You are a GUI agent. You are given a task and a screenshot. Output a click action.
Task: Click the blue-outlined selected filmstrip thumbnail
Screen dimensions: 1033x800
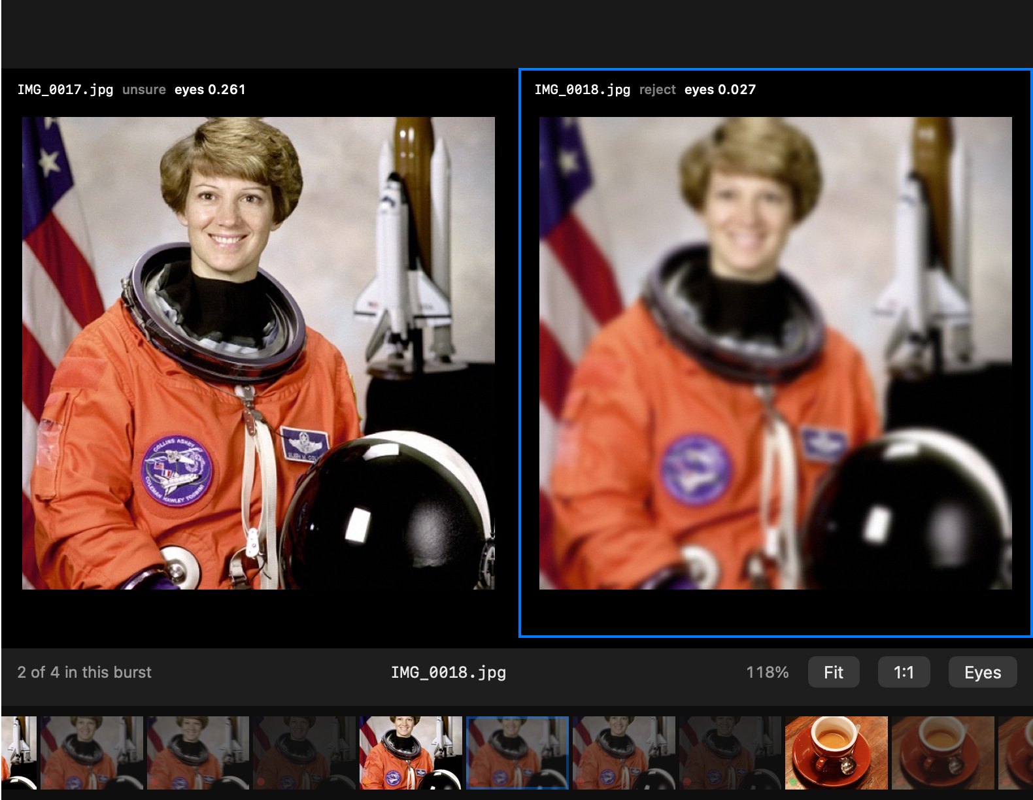pos(517,752)
